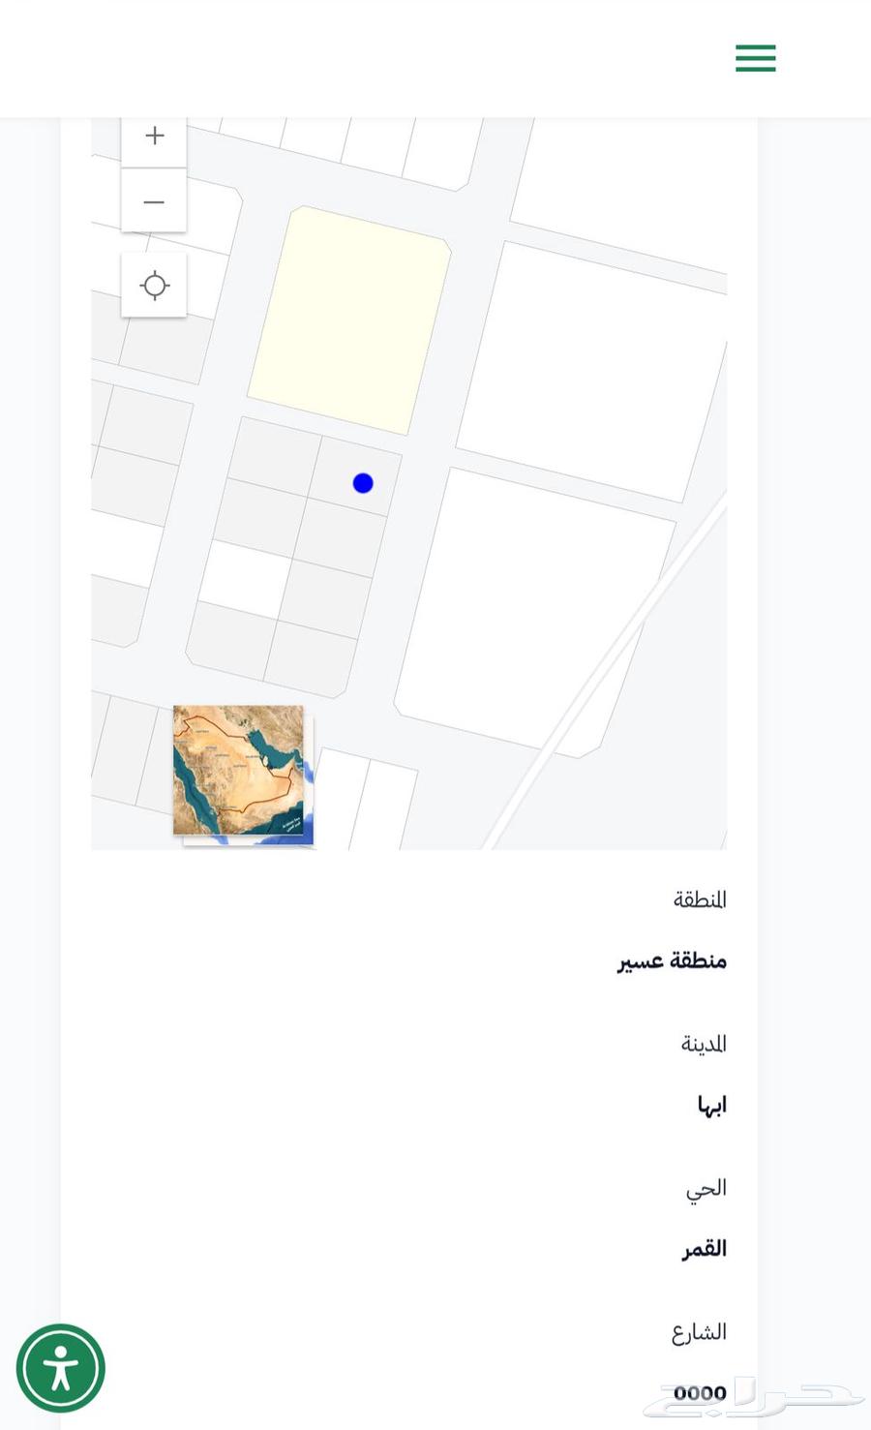Click the city value ابها

[x=711, y=1105]
